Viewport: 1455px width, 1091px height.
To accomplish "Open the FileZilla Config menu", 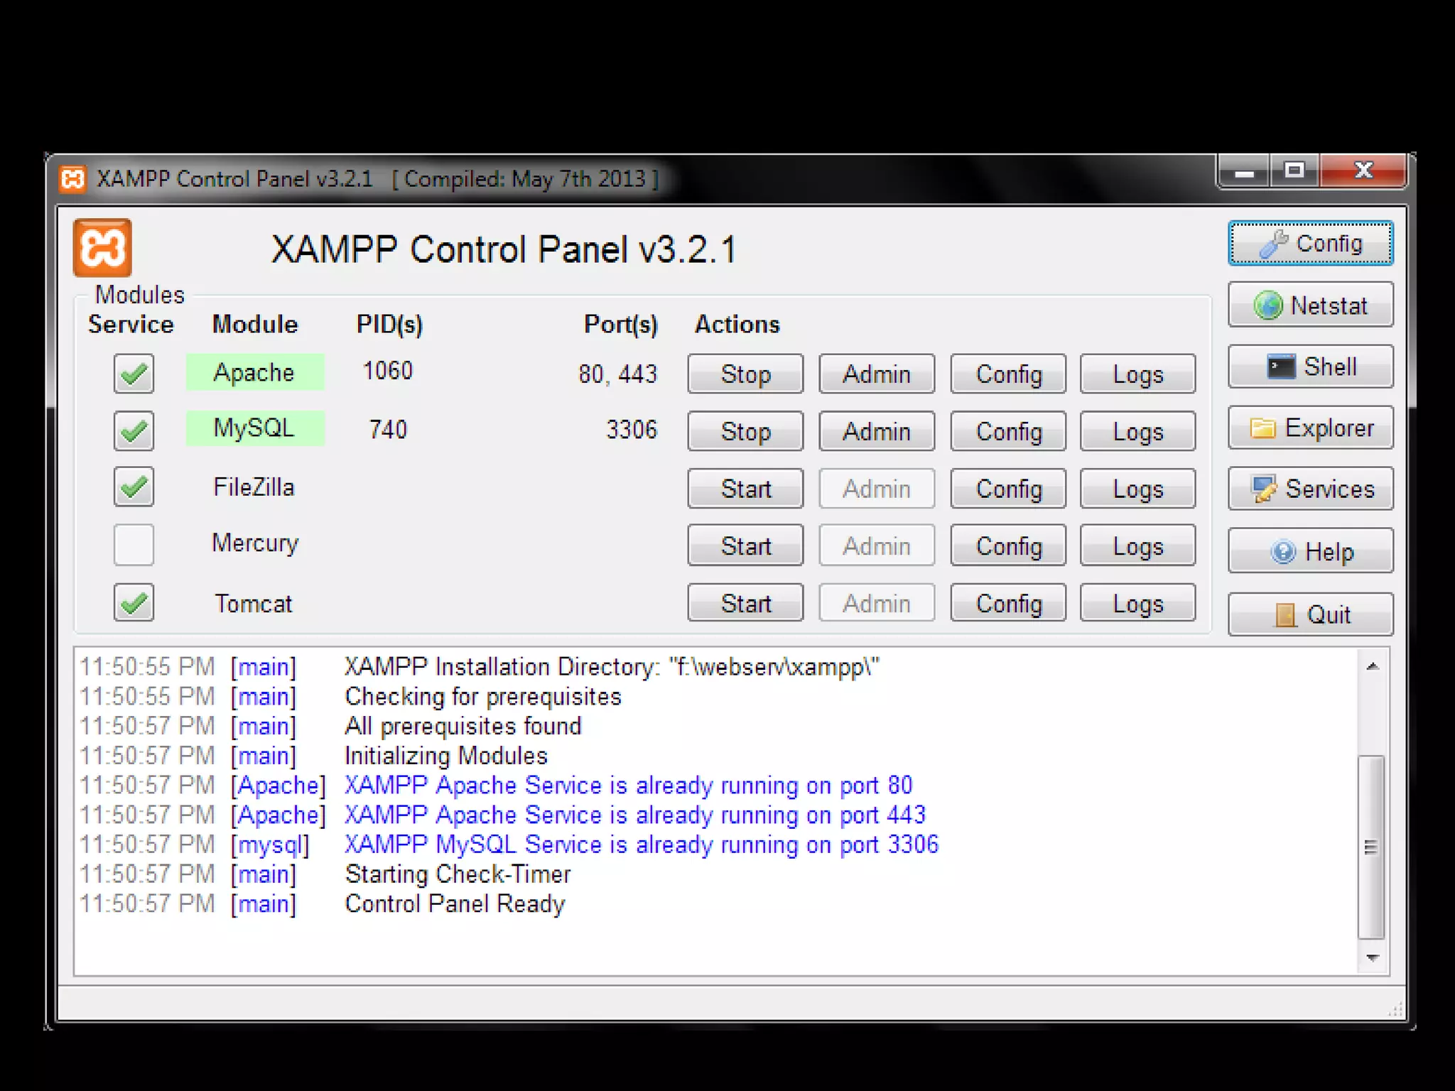I will click(x=1008, y=489).
